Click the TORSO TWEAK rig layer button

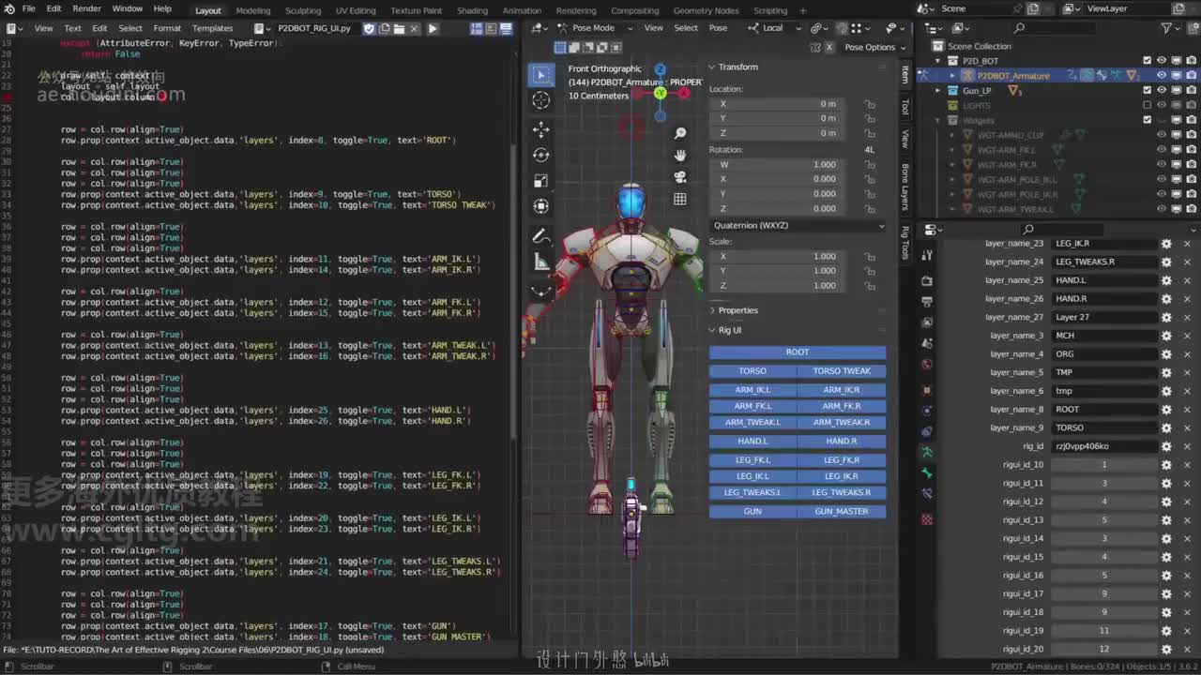841,371
